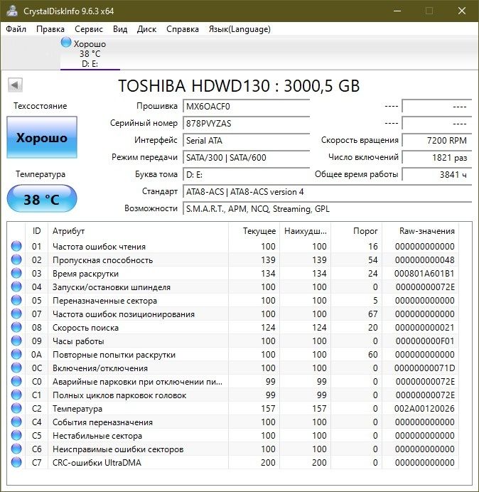Select the row CRC-ошибки UltraDMA
The width and height of the screenshot is (479, 492).
point(233,462)
